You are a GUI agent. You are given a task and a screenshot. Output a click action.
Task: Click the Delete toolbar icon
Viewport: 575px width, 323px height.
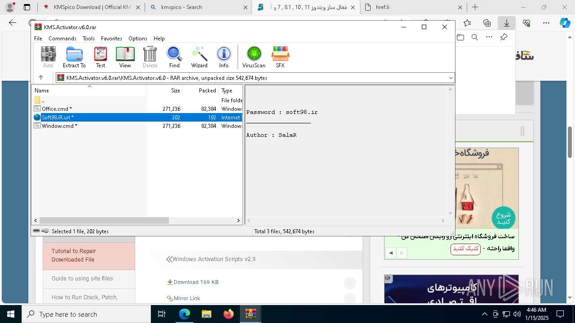pos(150,57)
